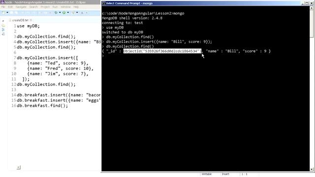Open the Help menu in Eclipse
Screen dimensions: 315x177
tap(76, 7)
